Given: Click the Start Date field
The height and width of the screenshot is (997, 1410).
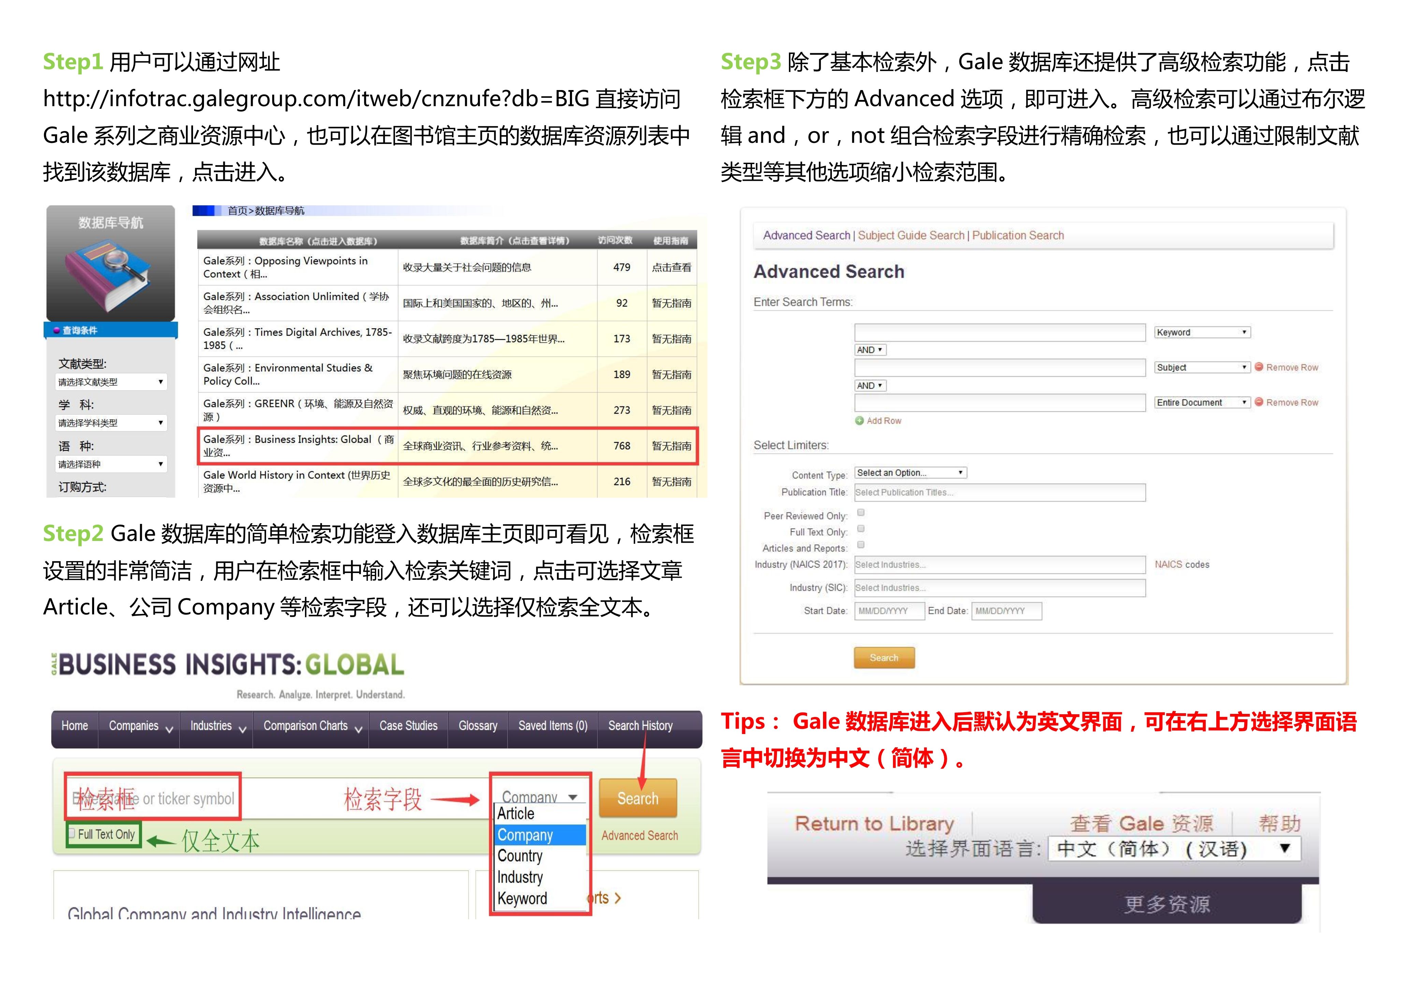Looking at the screenshot, I should tap(889, 611).
